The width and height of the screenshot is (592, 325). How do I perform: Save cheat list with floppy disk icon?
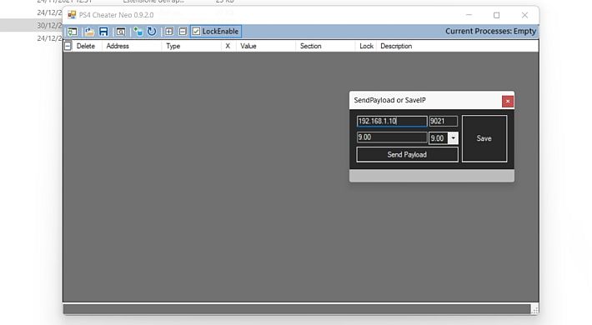coord(103,32)
